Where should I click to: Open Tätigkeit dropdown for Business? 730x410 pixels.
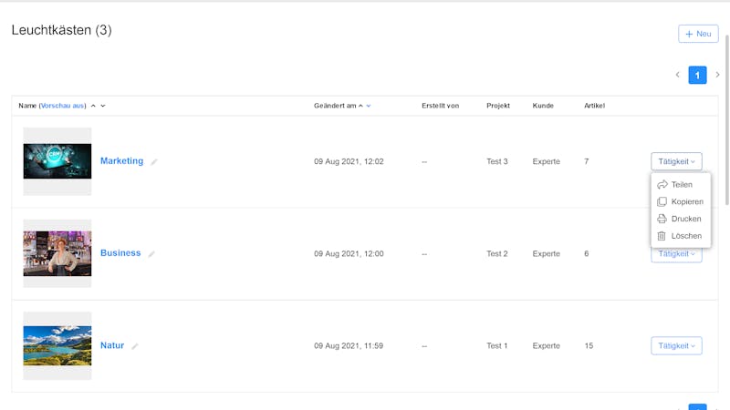coord(676,254)
